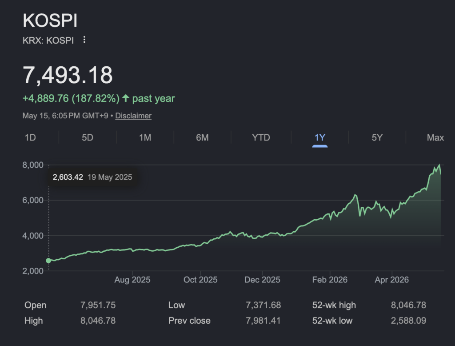Click the KOSPI title heading

50,20
